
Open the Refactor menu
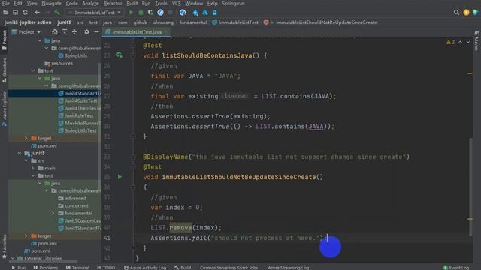click(x=113, y=3)
